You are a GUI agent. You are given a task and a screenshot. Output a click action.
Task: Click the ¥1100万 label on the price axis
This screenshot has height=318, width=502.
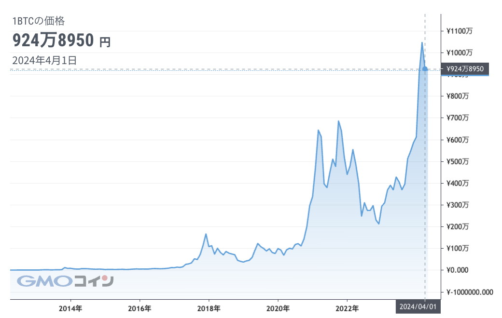tap(459, 31)
